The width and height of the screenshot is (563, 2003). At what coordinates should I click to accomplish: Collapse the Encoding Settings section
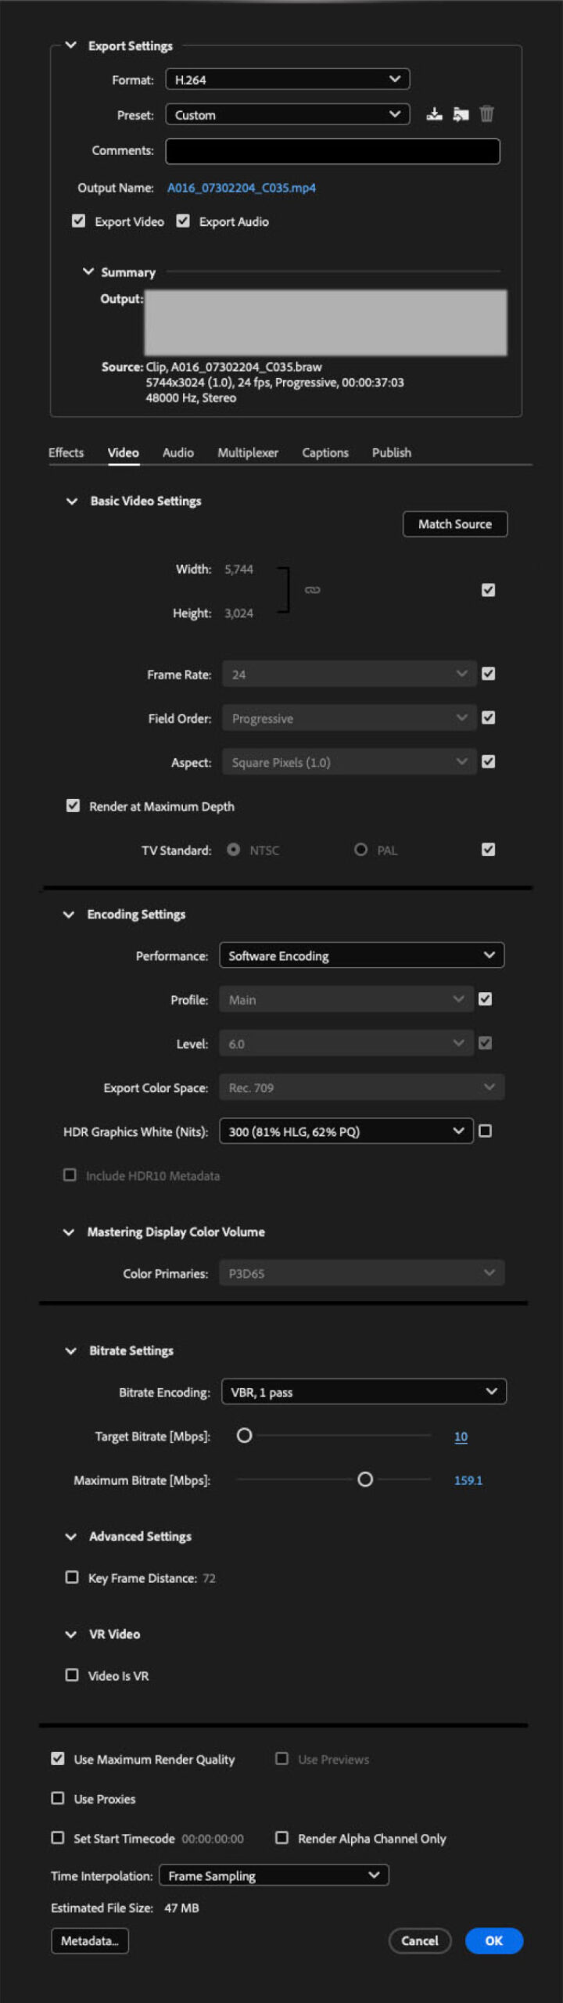point(69,914)
